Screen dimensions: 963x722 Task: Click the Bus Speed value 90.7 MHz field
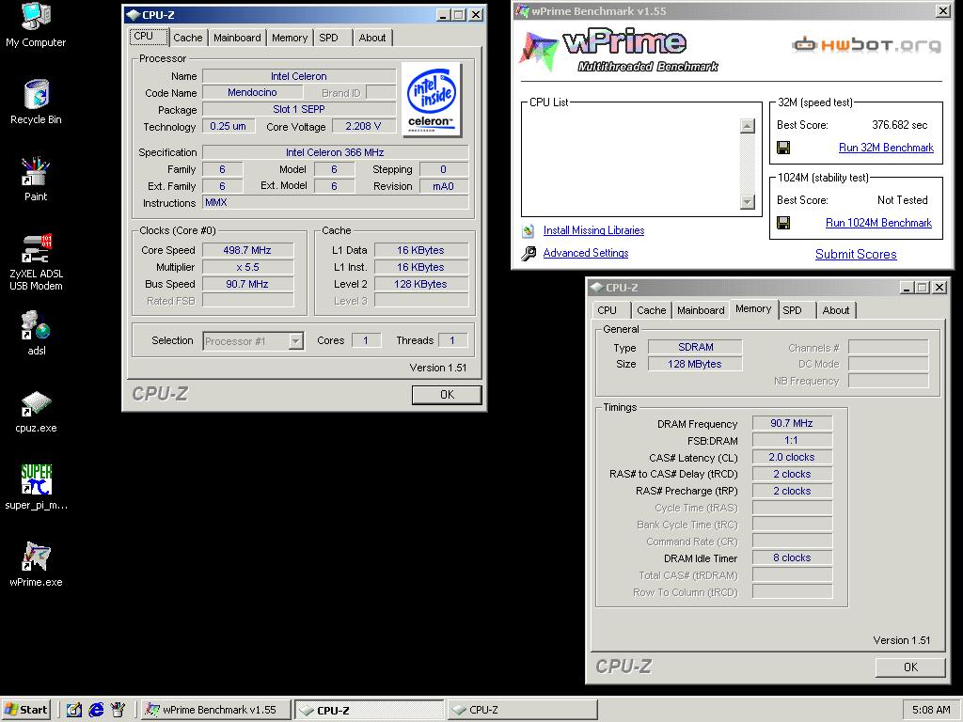[247, 284]
